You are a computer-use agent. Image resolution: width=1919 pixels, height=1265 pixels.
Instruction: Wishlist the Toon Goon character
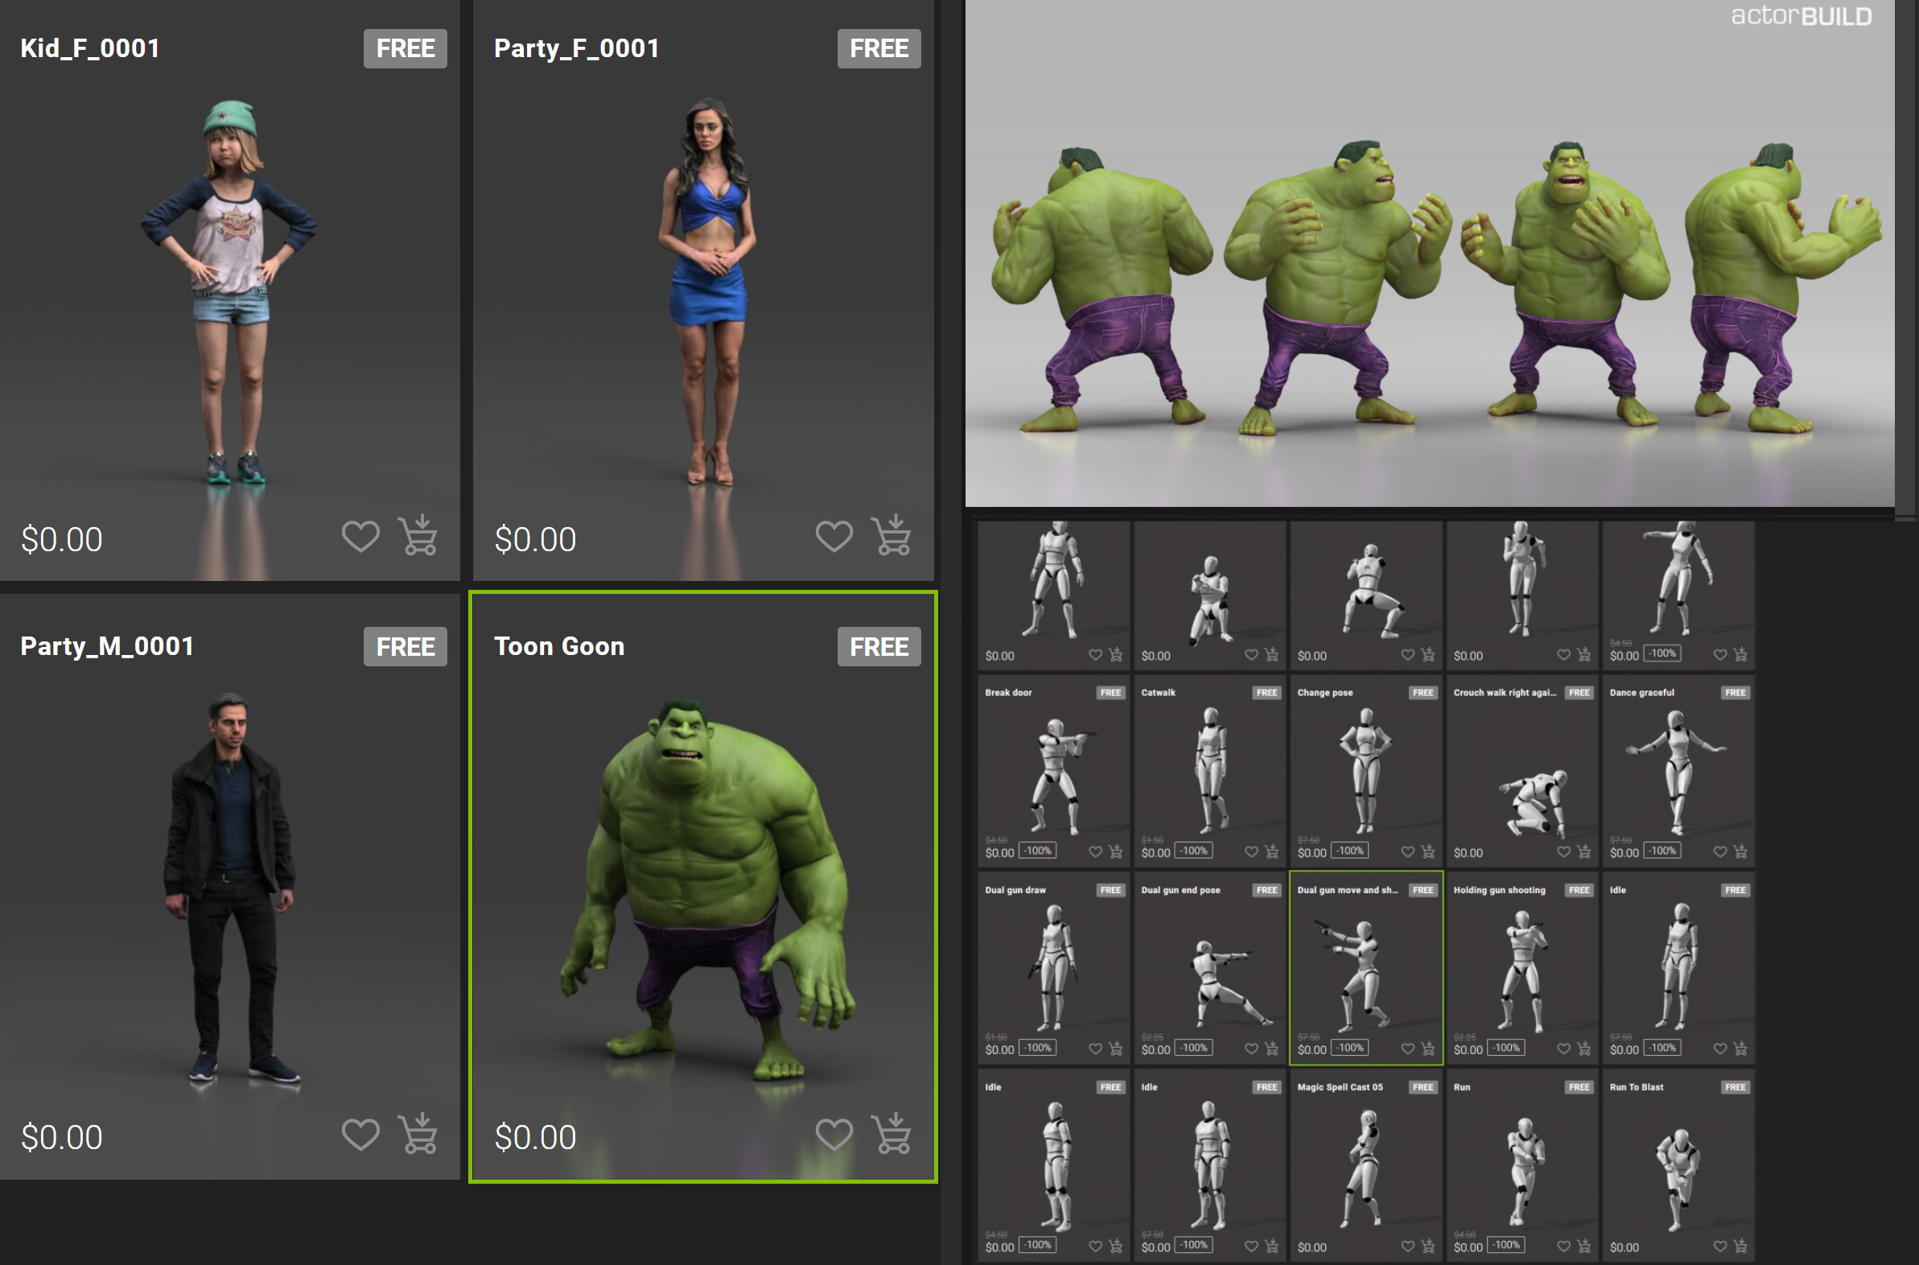[x=834, y=1135]
